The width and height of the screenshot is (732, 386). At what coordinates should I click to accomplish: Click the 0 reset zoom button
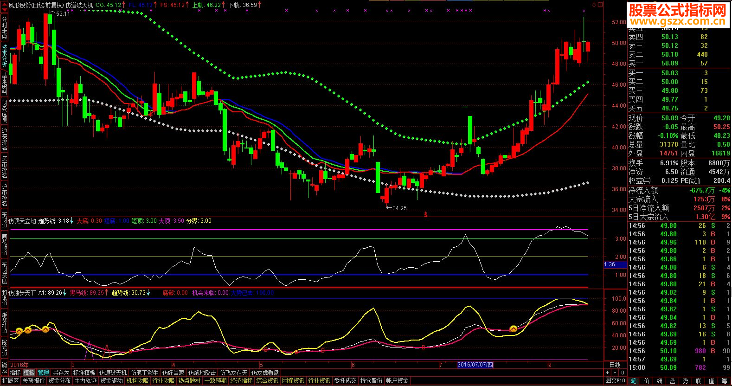(x=623, y=373)
